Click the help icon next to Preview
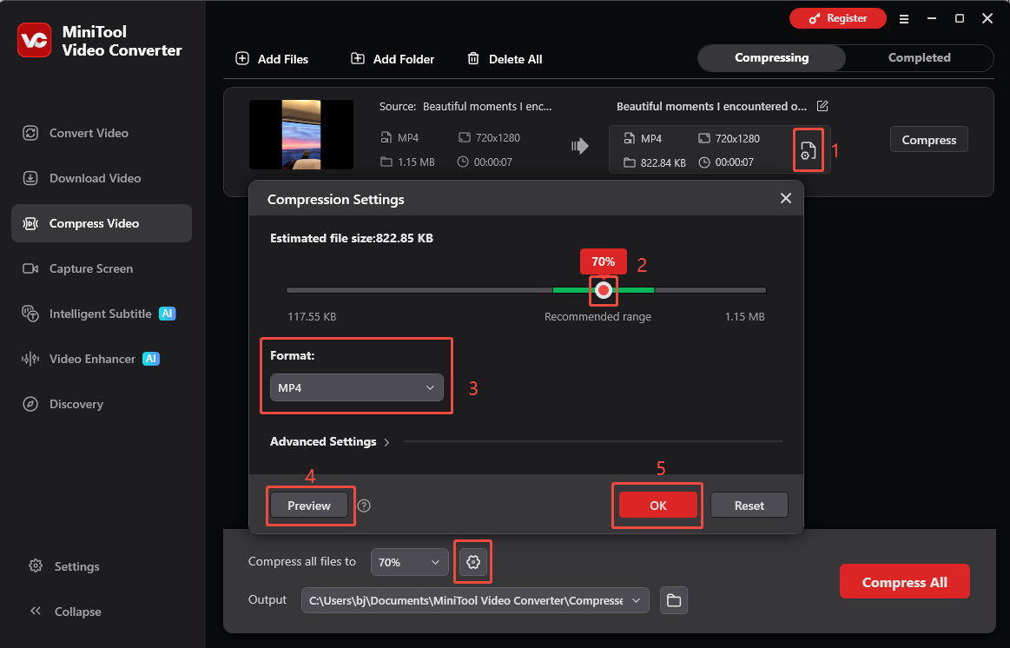Image resolution: width=1010 pixels, height=648 pixels. (364, 506)
